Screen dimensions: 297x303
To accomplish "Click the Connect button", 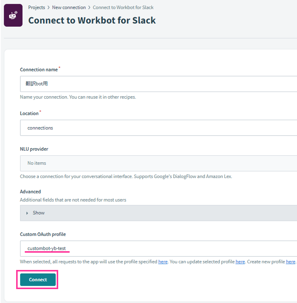I will click(38, 279).
